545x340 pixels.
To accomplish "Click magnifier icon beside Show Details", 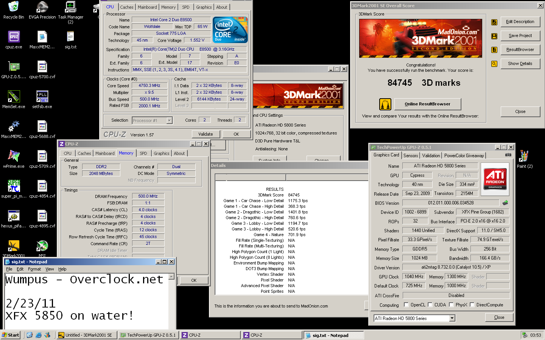I will (494, 64).
